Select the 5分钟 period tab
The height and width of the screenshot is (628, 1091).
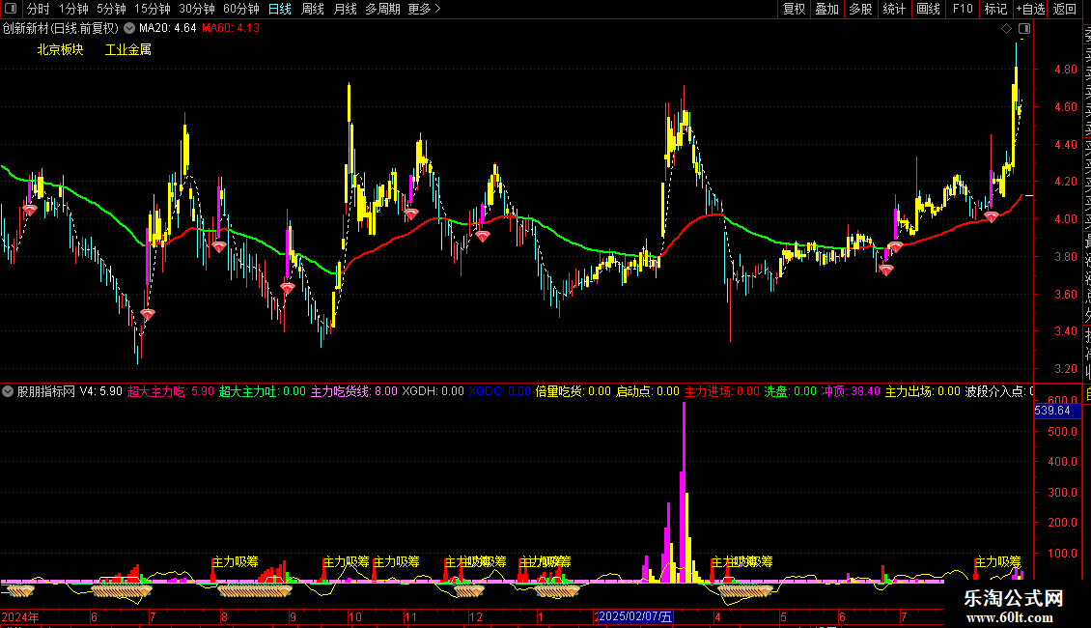[111, 9]
